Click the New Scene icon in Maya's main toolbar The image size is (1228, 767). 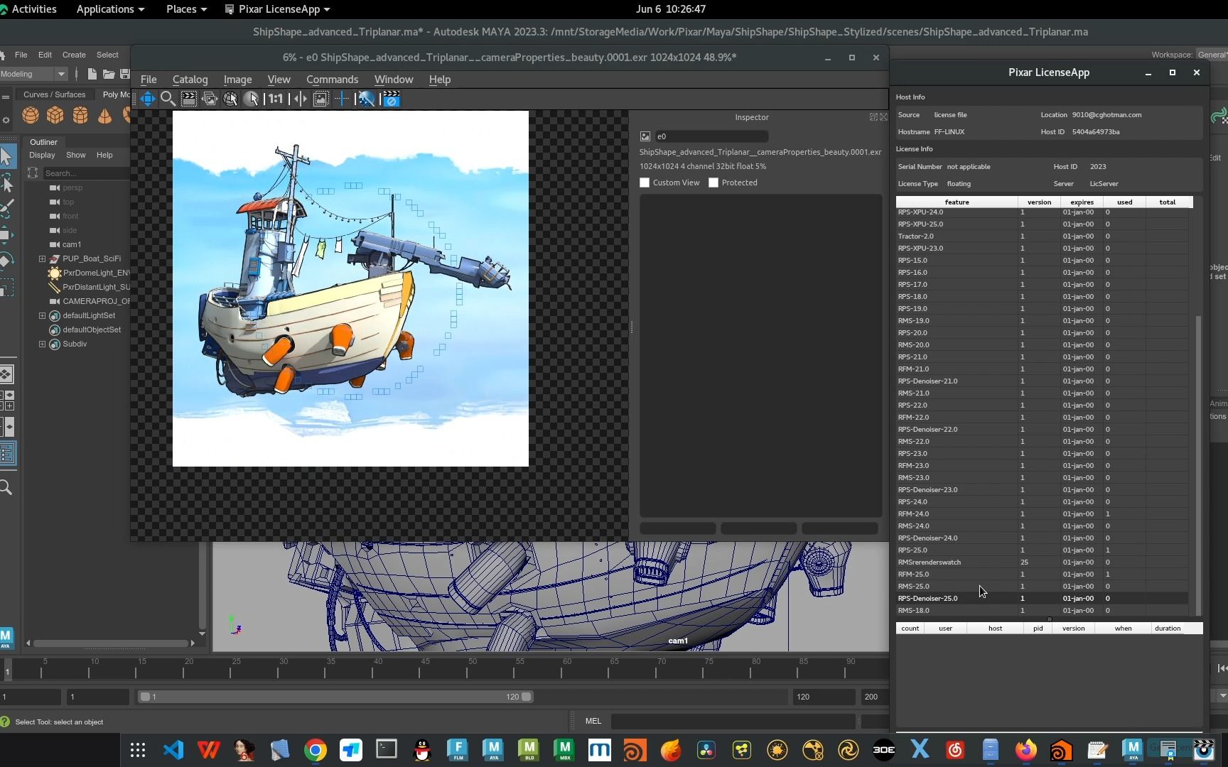coord(91,74)
